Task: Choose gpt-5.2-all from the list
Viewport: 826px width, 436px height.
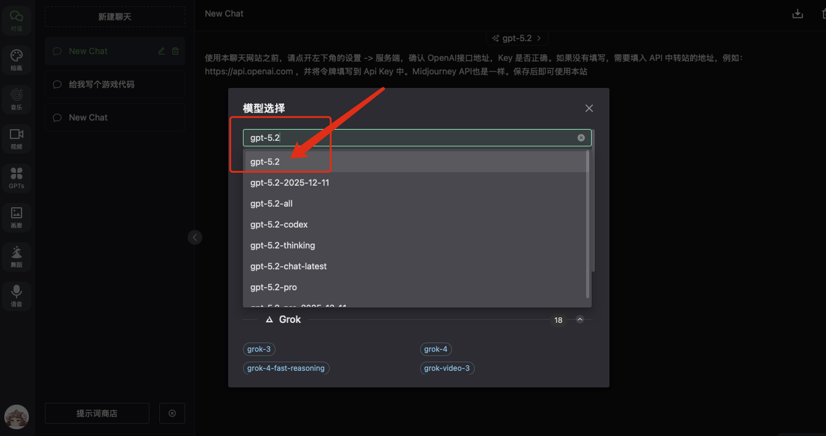Action: pyautogui.click(x=415, y=204)
